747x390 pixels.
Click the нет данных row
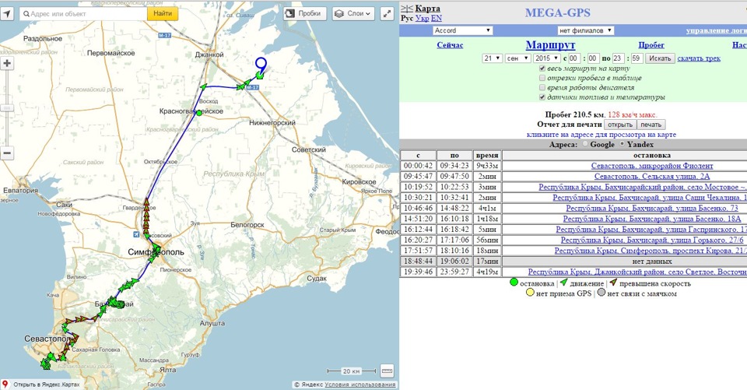[x=573, y=262]
